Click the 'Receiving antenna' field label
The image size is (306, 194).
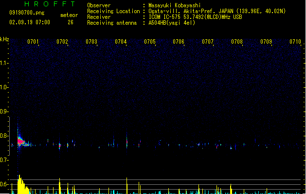[112, 23]
